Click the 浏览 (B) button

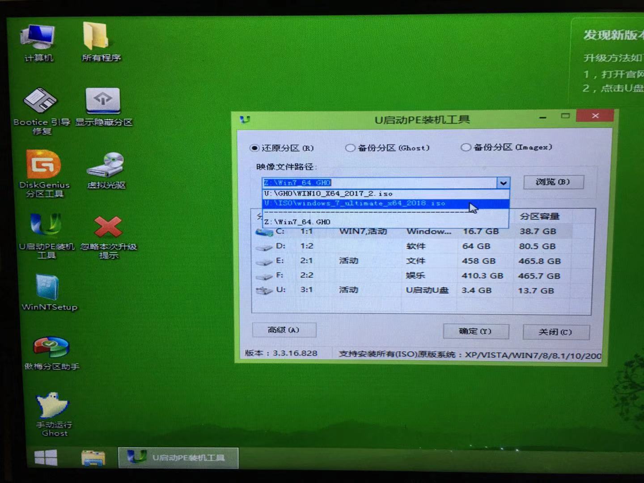(x=554, y=182)
